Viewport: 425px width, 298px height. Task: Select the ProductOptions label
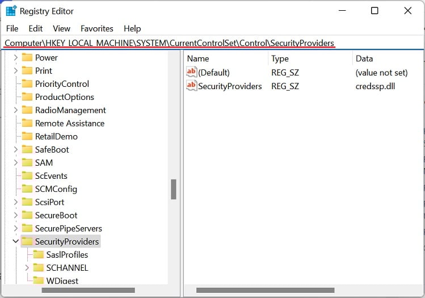point(65,97)
